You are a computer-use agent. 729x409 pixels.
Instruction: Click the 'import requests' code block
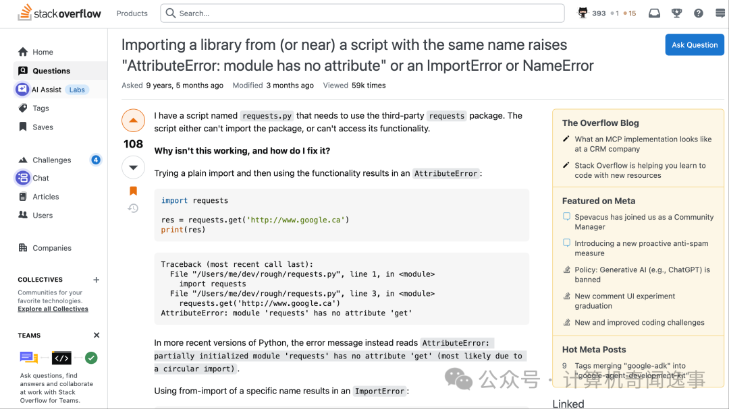(x=342, y=215)
